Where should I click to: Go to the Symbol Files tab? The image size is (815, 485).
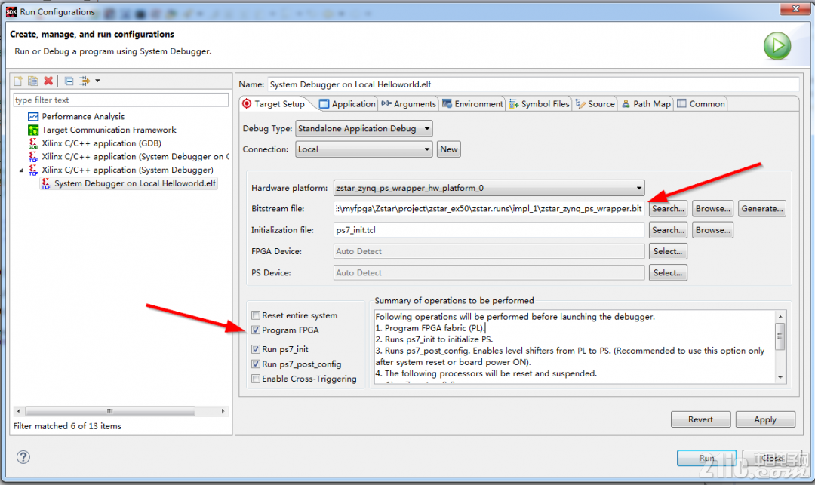(x=540, y=104)
